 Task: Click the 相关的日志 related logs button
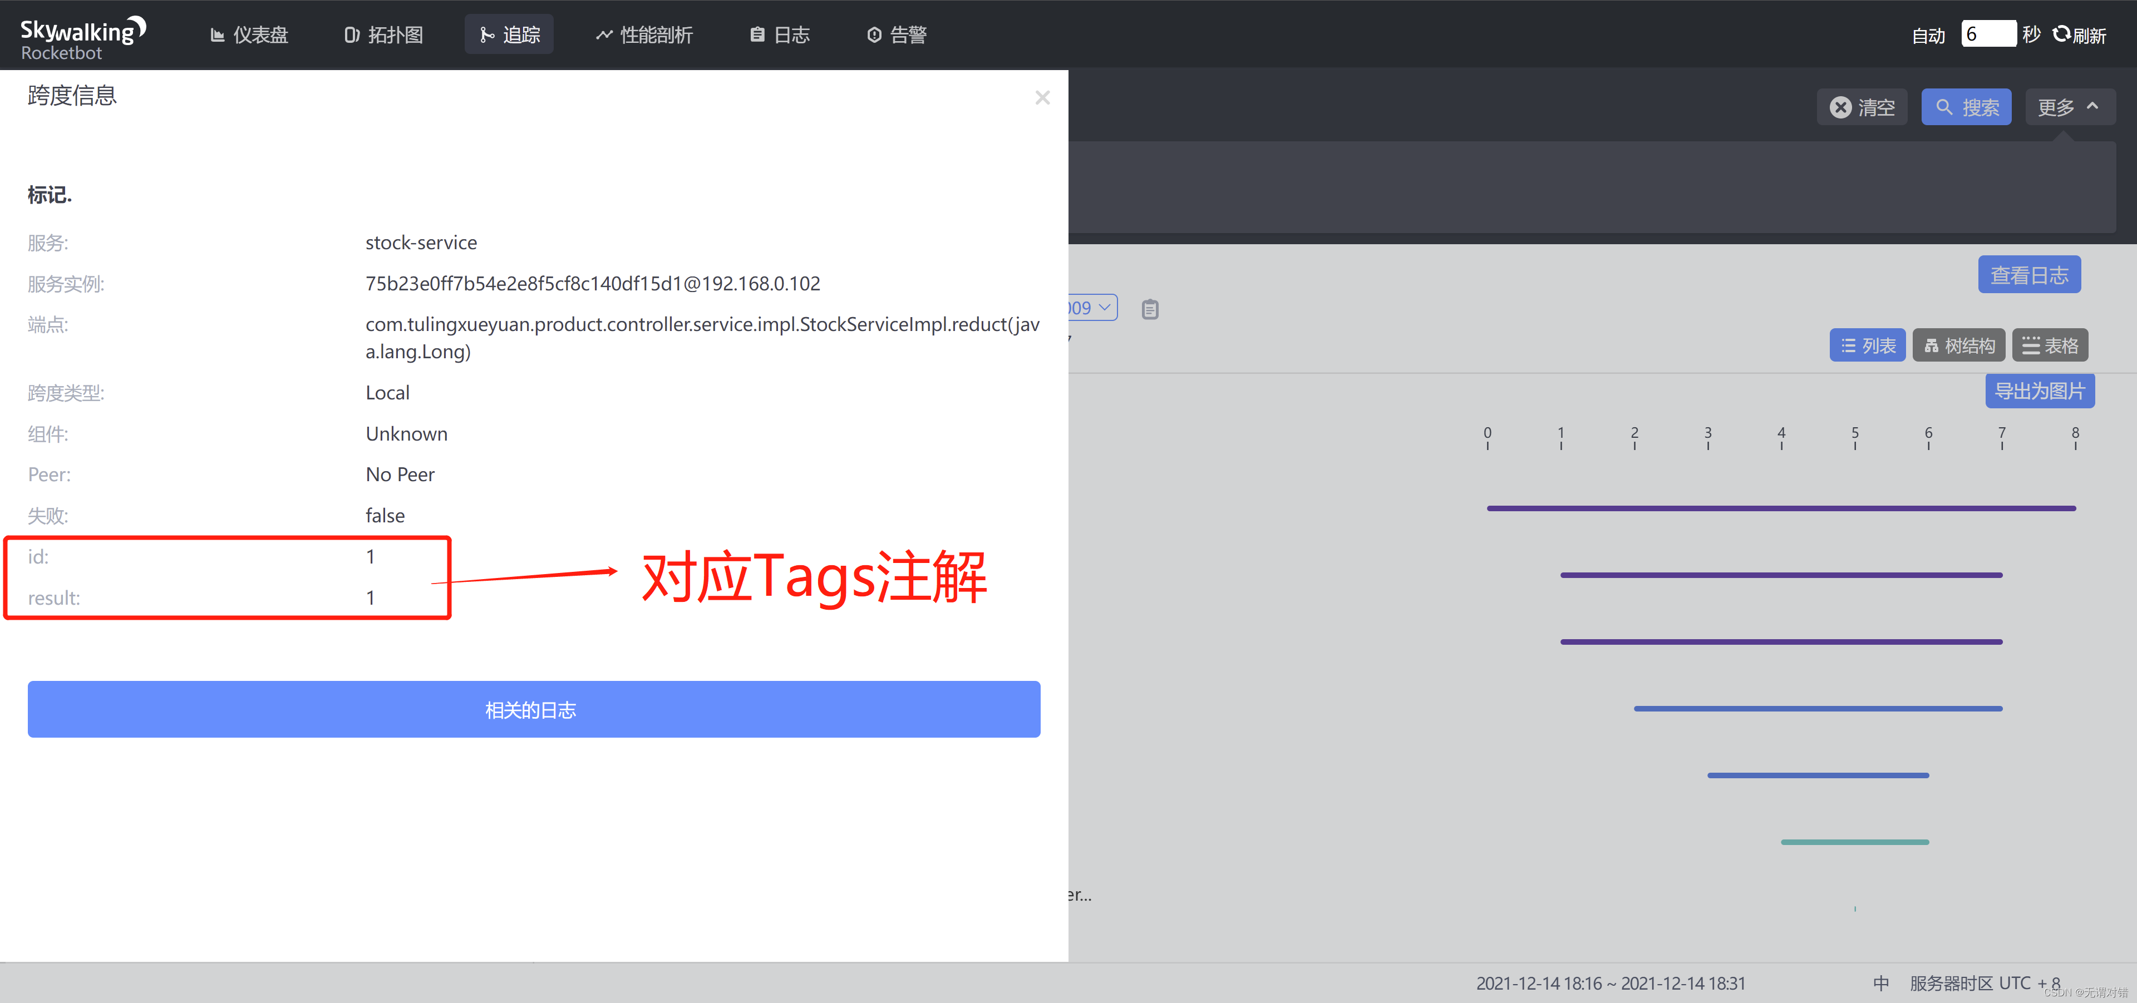pos(534,710)
